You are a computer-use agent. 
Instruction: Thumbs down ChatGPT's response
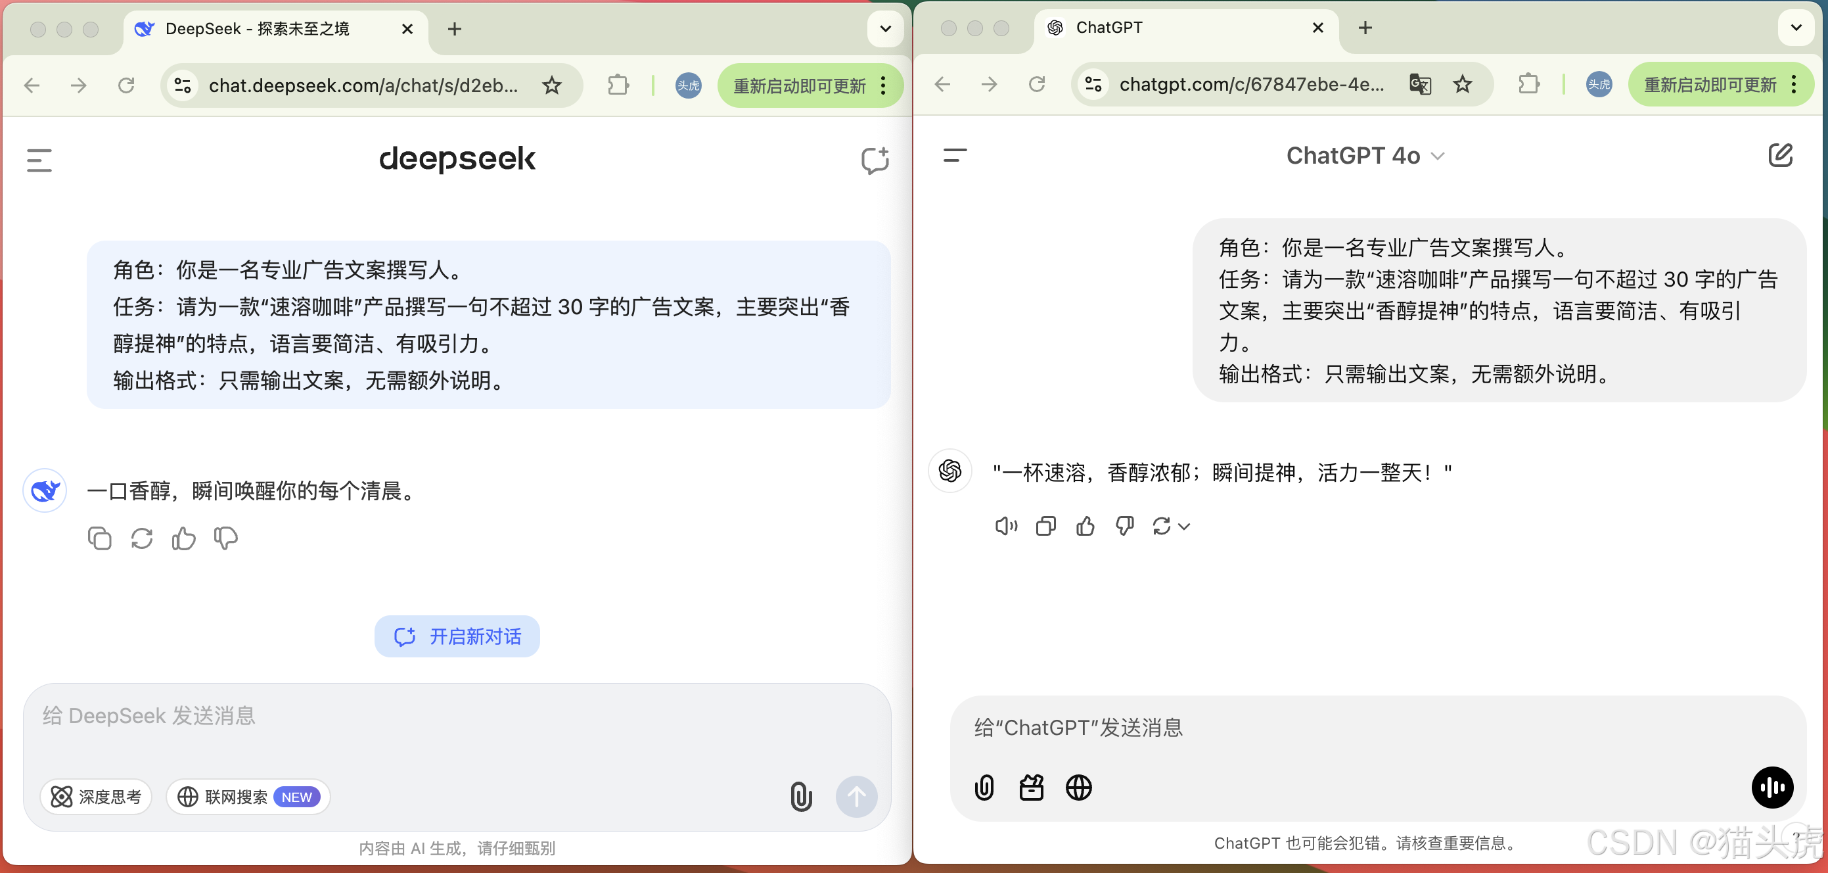[1124, 526]
